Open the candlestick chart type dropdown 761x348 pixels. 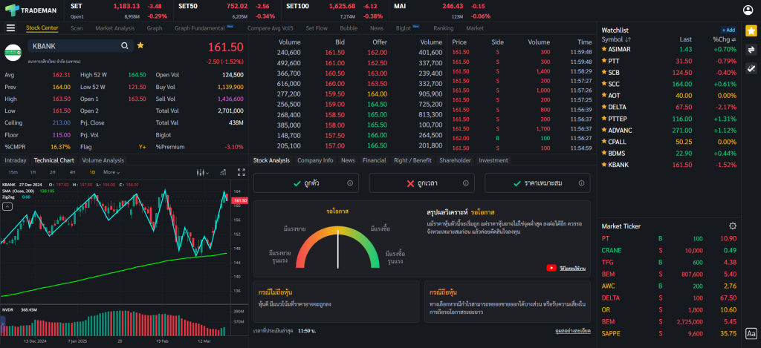click(x=201, y=172)
